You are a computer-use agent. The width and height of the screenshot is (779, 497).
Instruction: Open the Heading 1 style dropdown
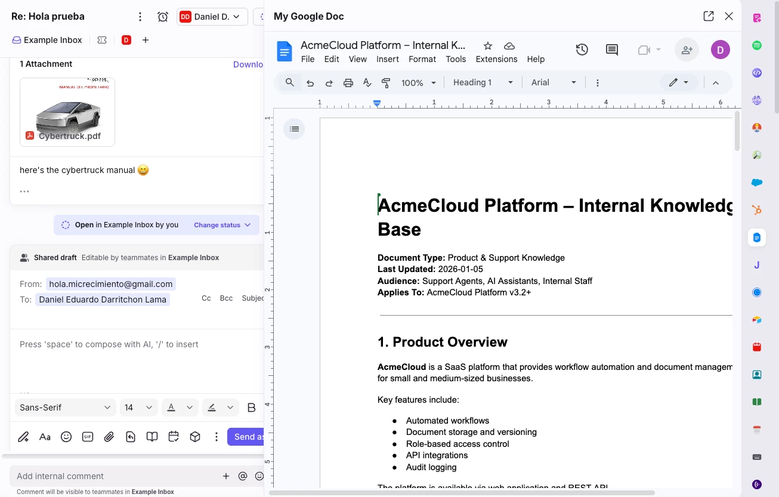483,82
